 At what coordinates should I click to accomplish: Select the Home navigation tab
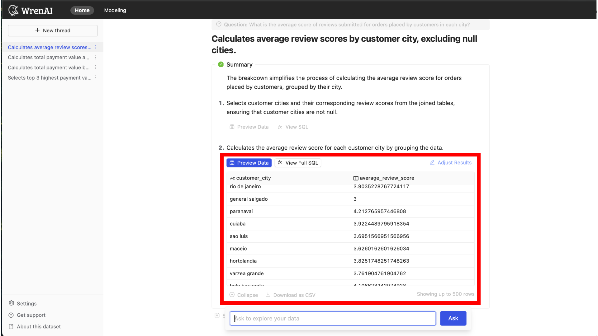(82, 10)
